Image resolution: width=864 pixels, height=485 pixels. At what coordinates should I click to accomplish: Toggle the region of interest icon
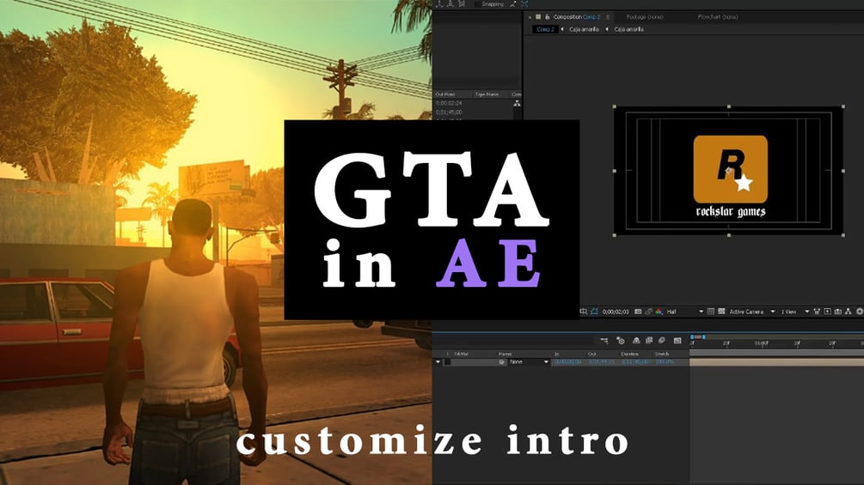coord(584,312)
